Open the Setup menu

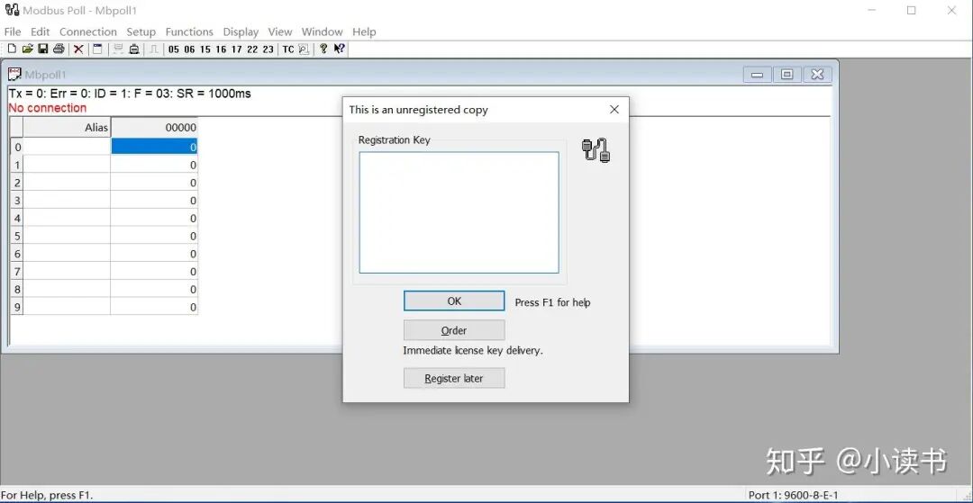click(x=141, y=31)
